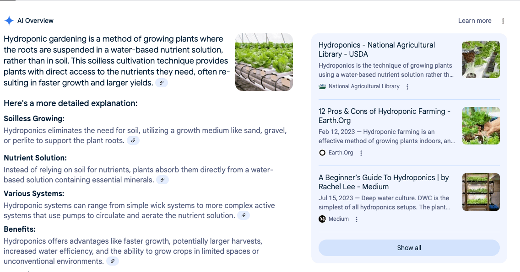Open source link after the intro paragraph
This screenshot has width=520, height=272.
pyautogui.click(x=162, y=83)
